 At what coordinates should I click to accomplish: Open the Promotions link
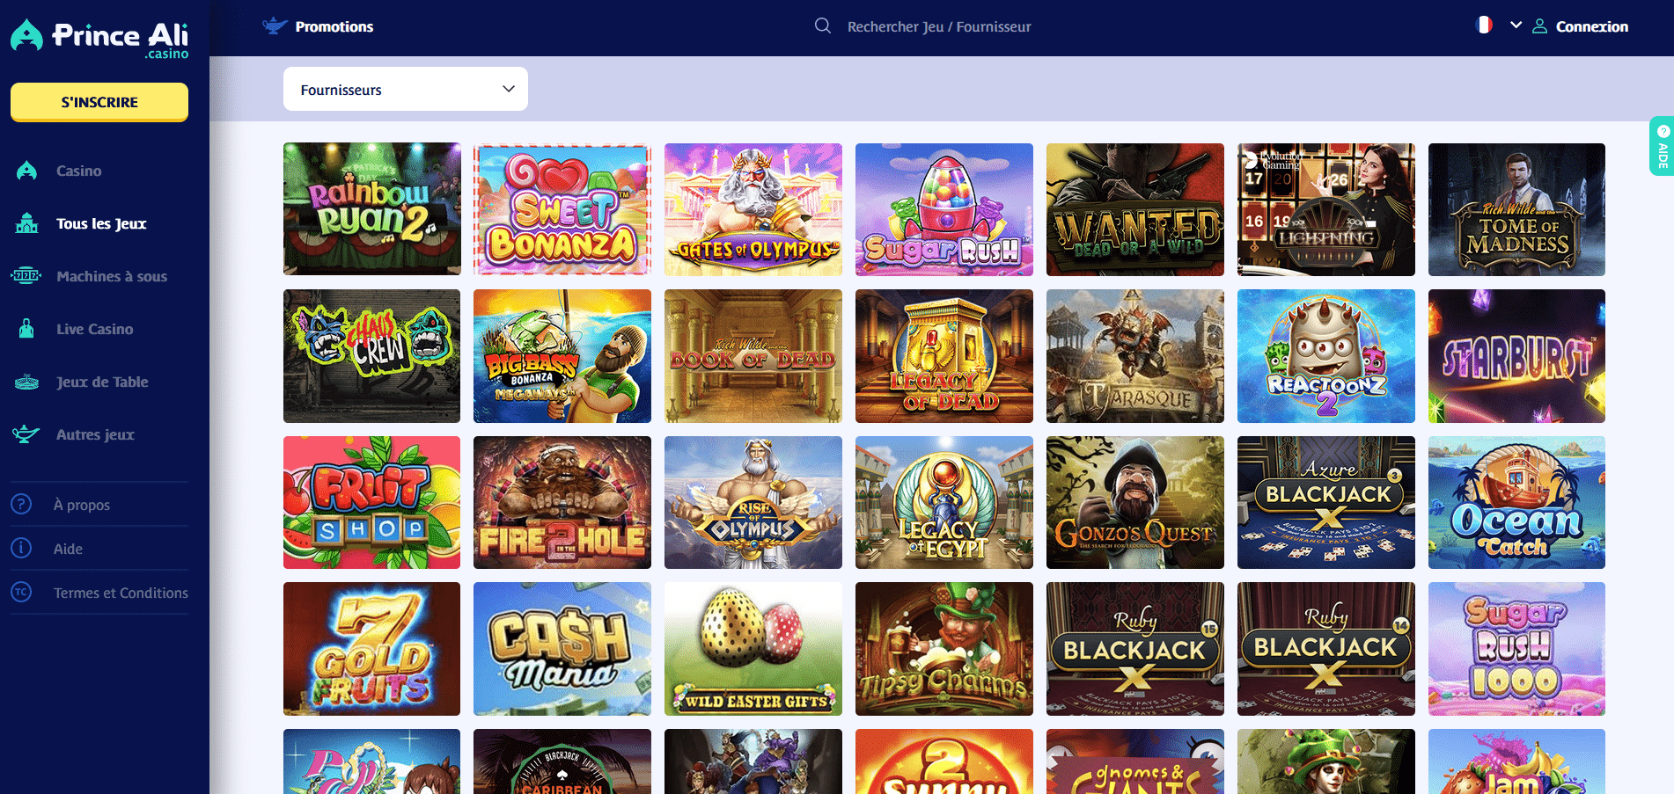tap(334, 26)
